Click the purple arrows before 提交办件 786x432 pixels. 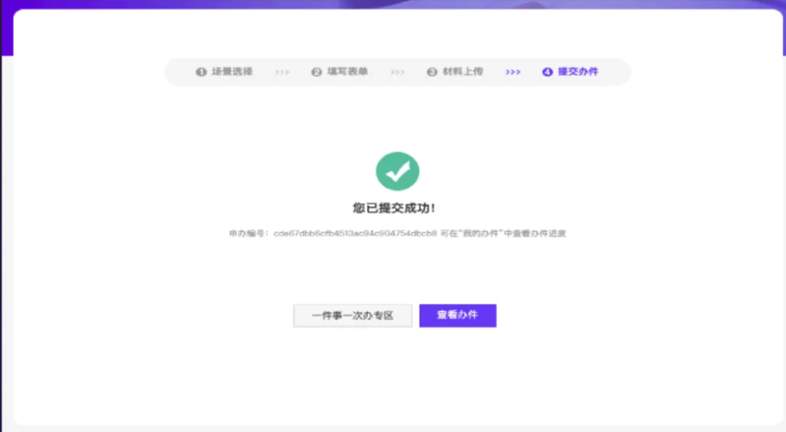click(513, 72)
